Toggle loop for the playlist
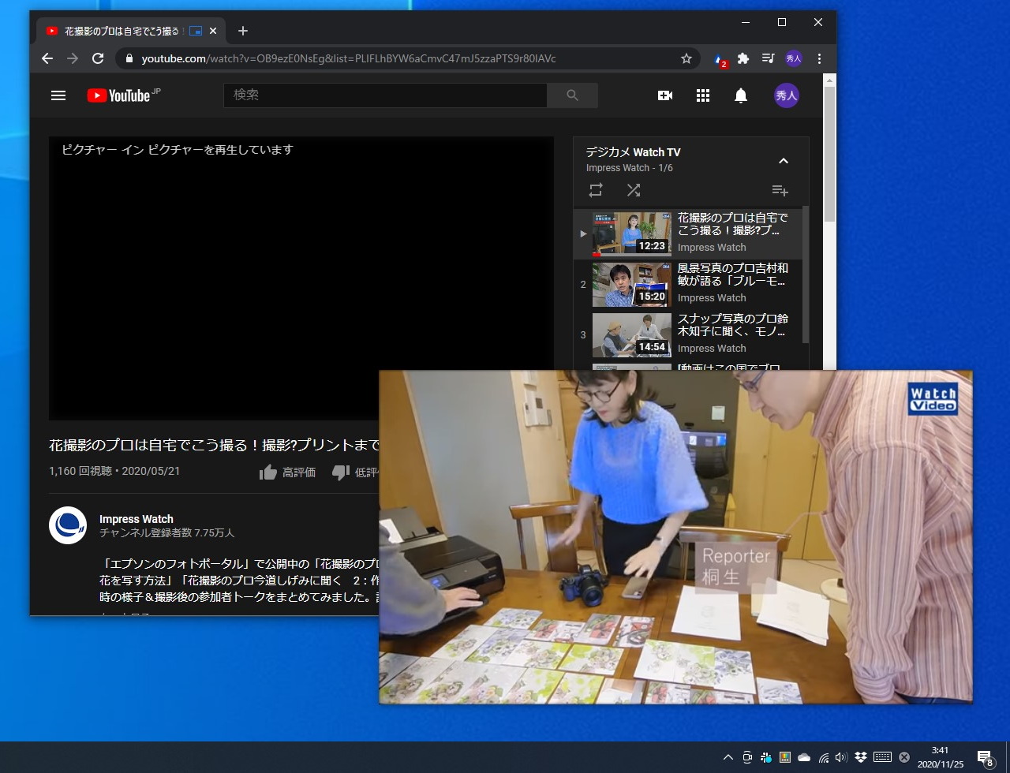 595,190
